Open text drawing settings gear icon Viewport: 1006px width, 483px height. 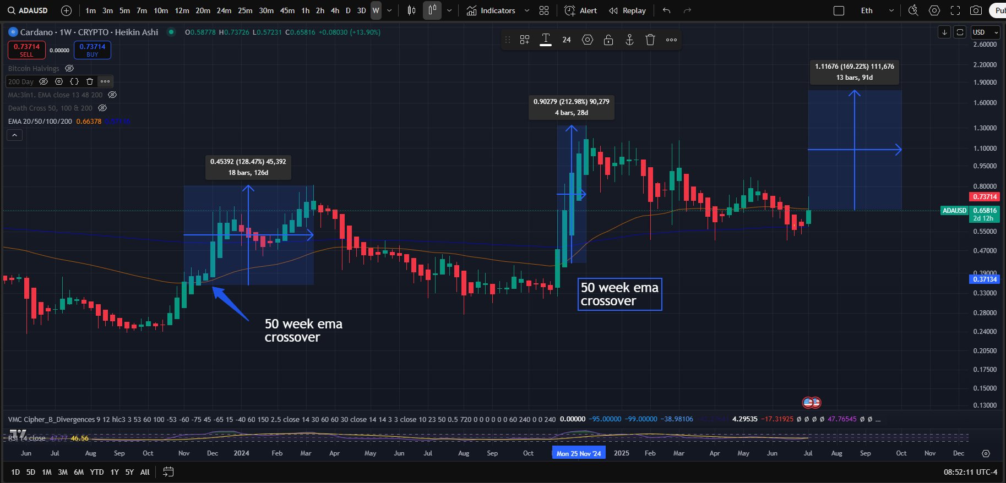point(588,40)
